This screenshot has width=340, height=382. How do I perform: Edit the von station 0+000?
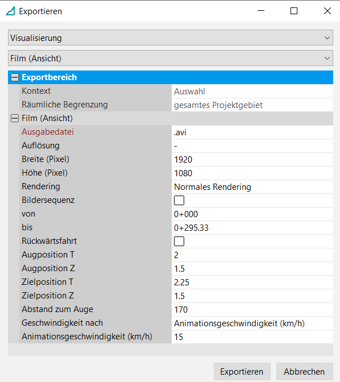click(252, 214)
